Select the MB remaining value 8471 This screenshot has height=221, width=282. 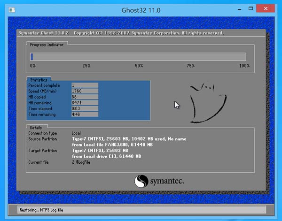pos(85,103)
